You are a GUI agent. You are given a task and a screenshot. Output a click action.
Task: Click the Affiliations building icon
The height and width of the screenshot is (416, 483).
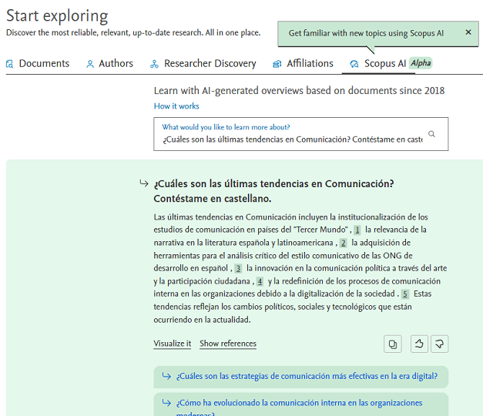tap(277, 64)
